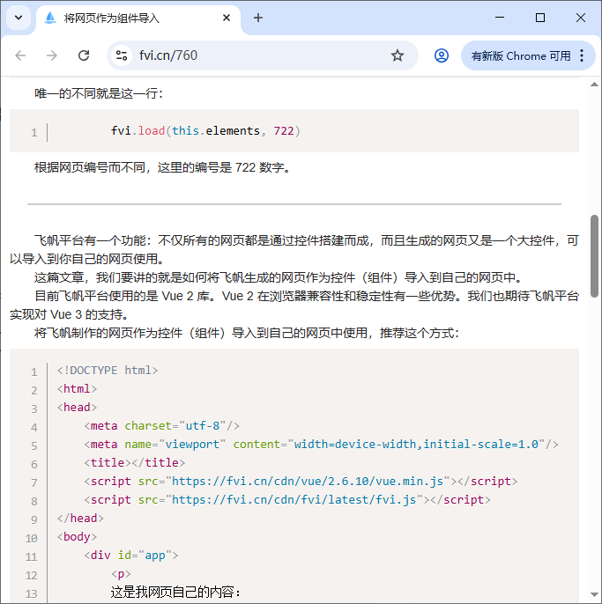602x604 pixels.
Task: Click the <body> tag code line
Action: coord(77,537)
